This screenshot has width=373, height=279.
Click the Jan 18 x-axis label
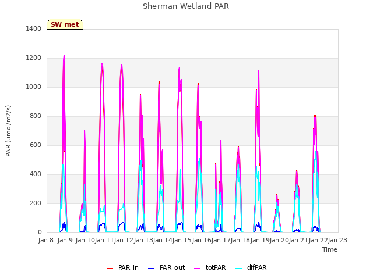click(x=240, y=240)
